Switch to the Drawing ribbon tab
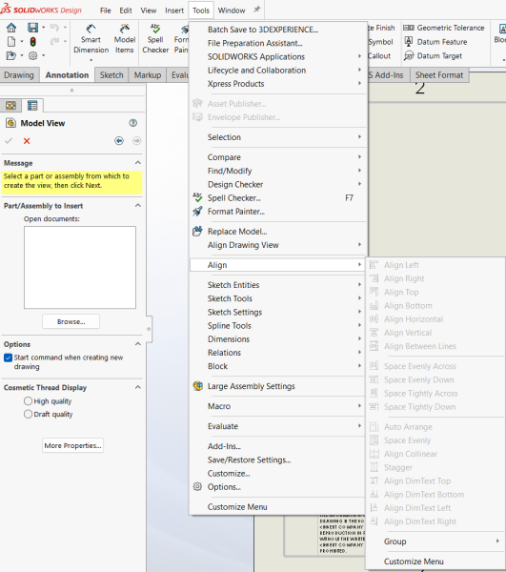This screenshot has height=572, width=506. pos(19,74)
